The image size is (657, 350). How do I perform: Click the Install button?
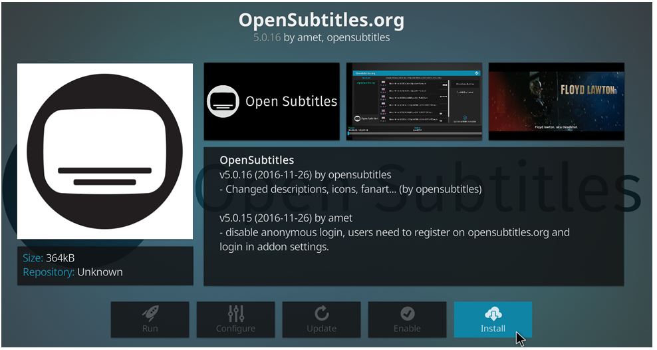493,319
